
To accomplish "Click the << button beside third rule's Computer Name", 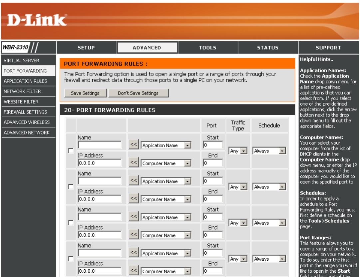I will 134,234.
